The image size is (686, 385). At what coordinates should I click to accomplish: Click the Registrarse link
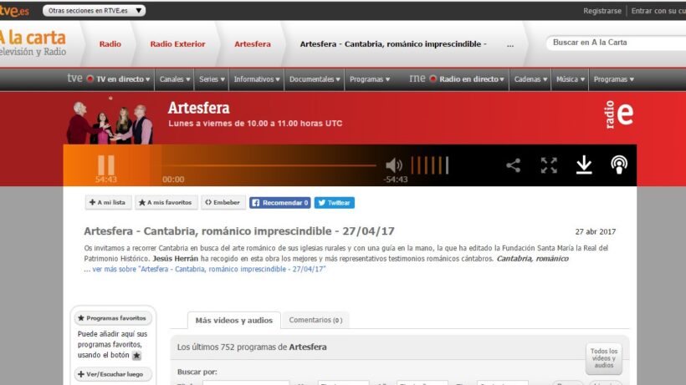602,11
